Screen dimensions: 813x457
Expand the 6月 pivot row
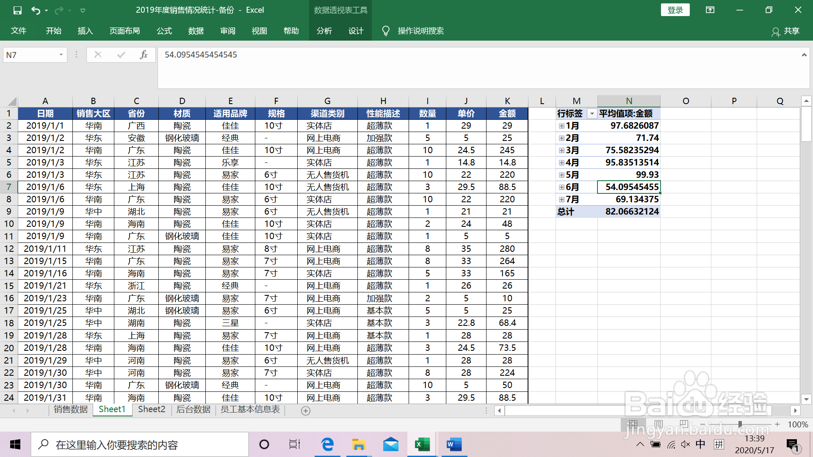pyautogui.click(x=561, y=187)
